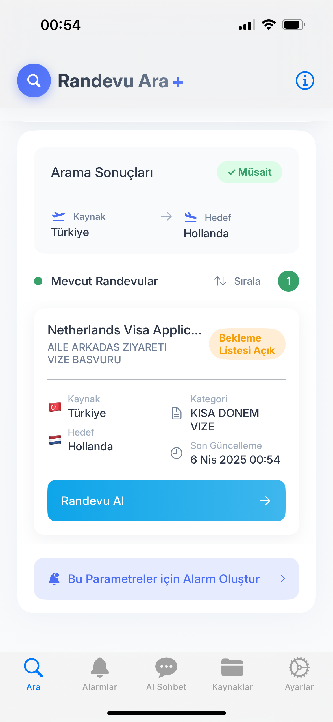
Task: Tap the green appointment count badge
Action: (288, 281)
